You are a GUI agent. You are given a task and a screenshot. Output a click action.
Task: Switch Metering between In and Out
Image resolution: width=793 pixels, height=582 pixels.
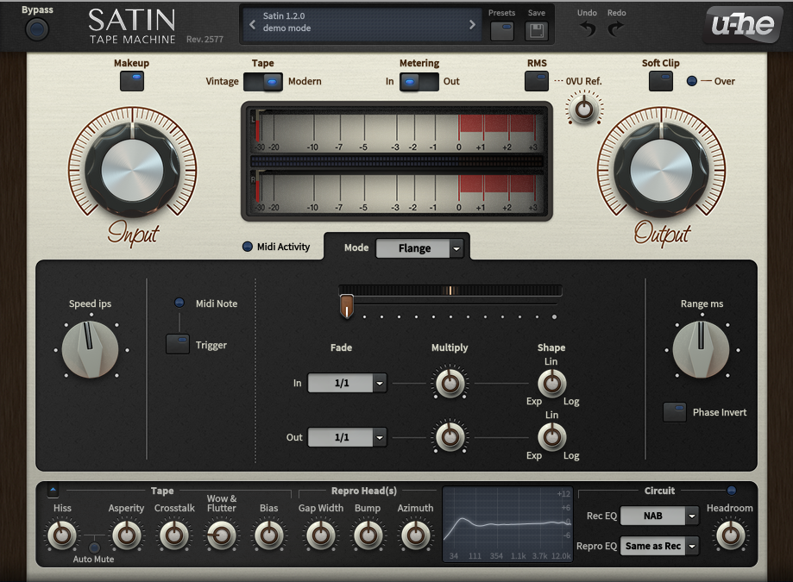419,82
